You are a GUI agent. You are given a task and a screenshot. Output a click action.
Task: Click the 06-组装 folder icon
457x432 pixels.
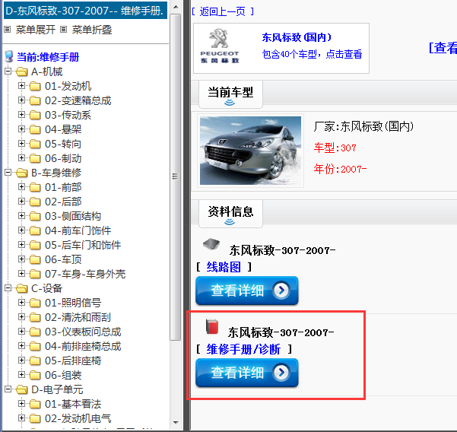pos(35,375)
